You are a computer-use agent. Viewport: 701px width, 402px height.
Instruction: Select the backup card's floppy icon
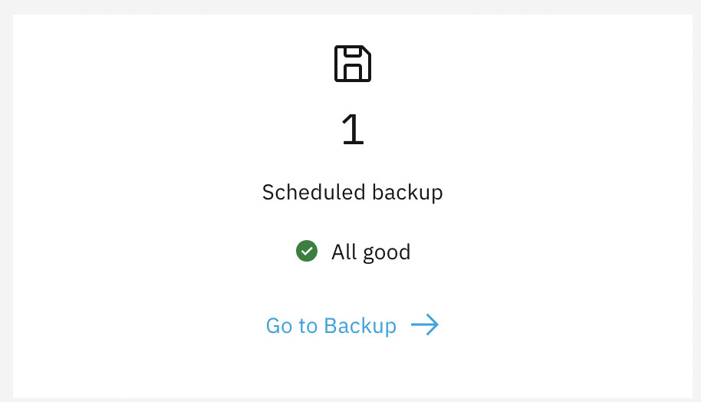point(353,64)
